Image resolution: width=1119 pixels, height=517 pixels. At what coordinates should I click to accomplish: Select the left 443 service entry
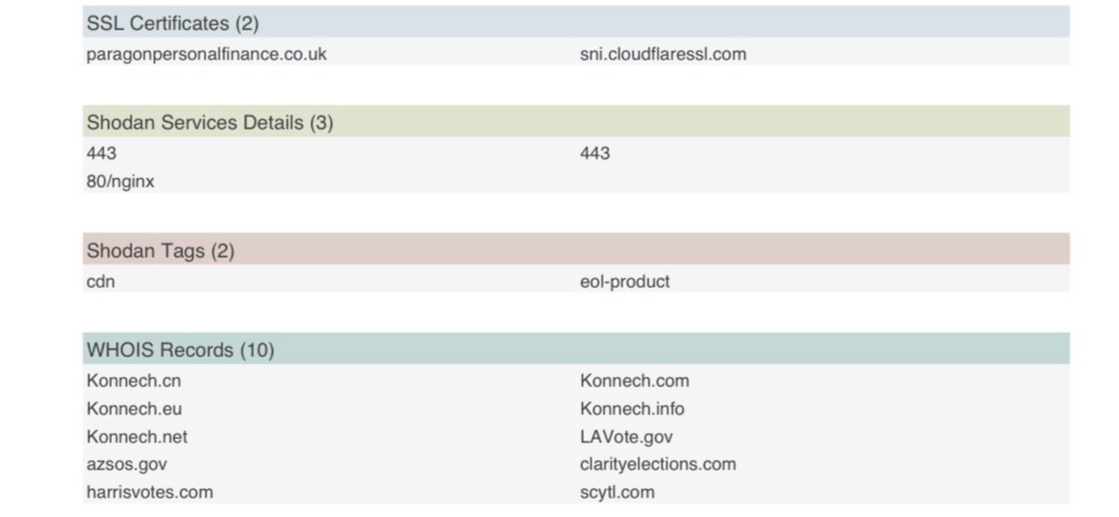click(x=102, y=153)
